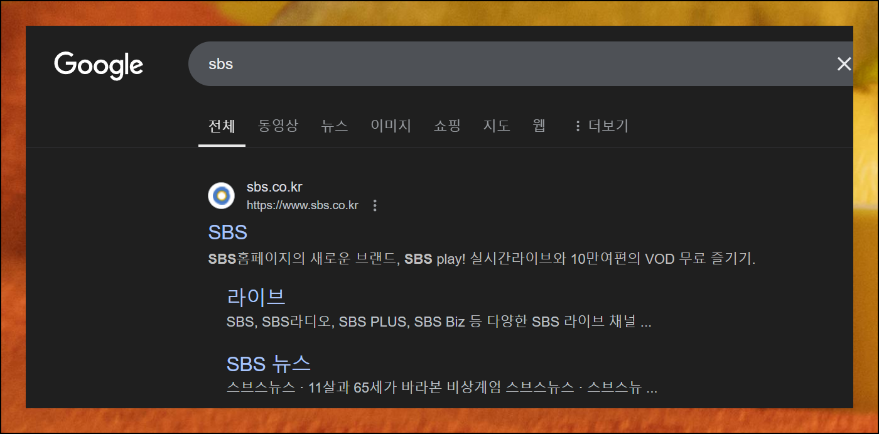
Task: Switch to the 동영상 tab
Action: click(x=278, y=126)
